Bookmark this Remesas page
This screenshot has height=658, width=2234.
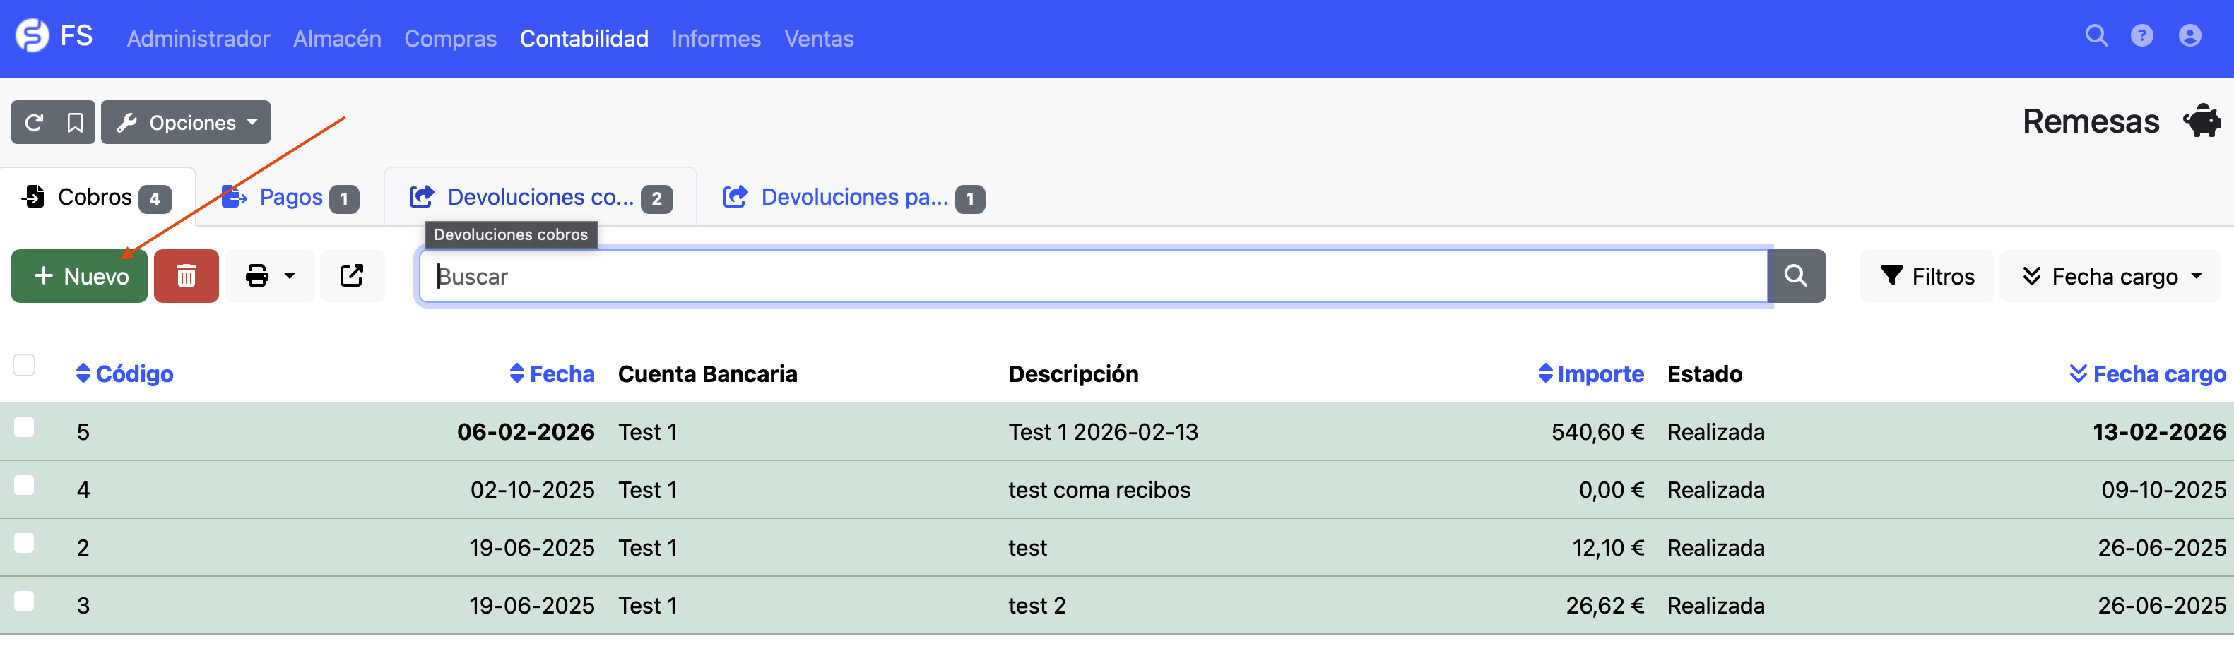pyautogui.click(x=76, y=122)
